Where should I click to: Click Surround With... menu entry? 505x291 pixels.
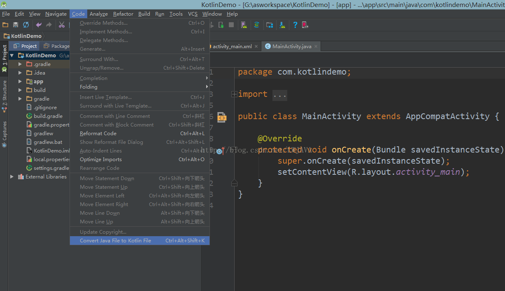click(140, 59)
